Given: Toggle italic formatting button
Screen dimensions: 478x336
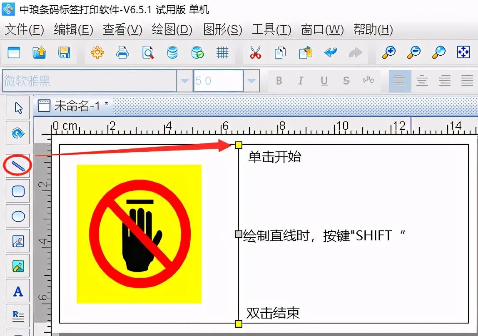Looking at the screenshot, I should click(x=301, y=81).
